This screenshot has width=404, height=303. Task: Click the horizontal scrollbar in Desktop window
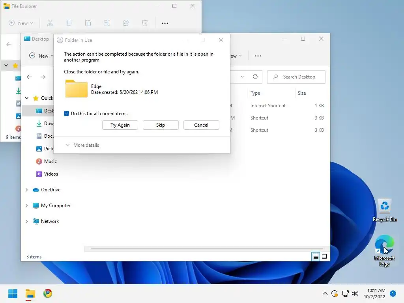[207, 249]
